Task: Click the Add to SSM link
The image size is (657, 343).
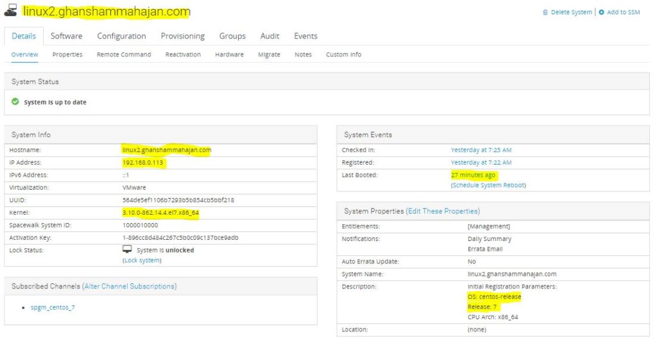Action: point(623,12)
